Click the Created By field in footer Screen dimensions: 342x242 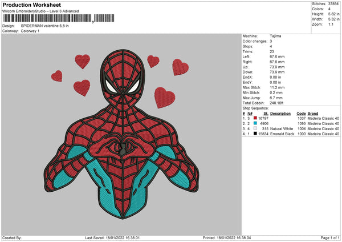coord(12,237)
